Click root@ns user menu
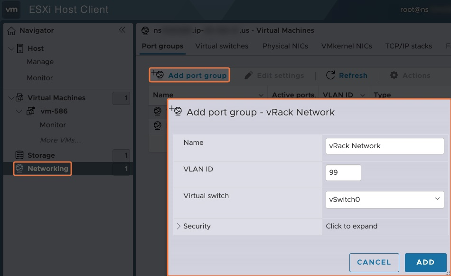 [x=414, y=10]
